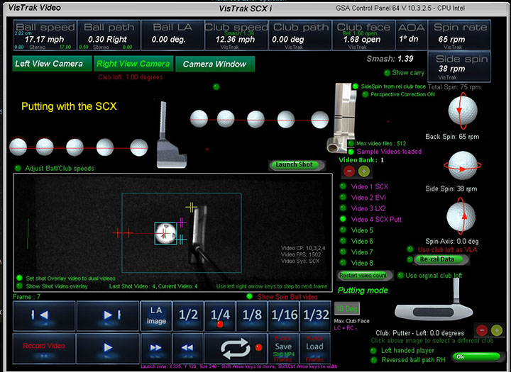Click the Spin rate data panel
Image resolution: width=511 pixels, height=372 pixels.
[459, 35]
